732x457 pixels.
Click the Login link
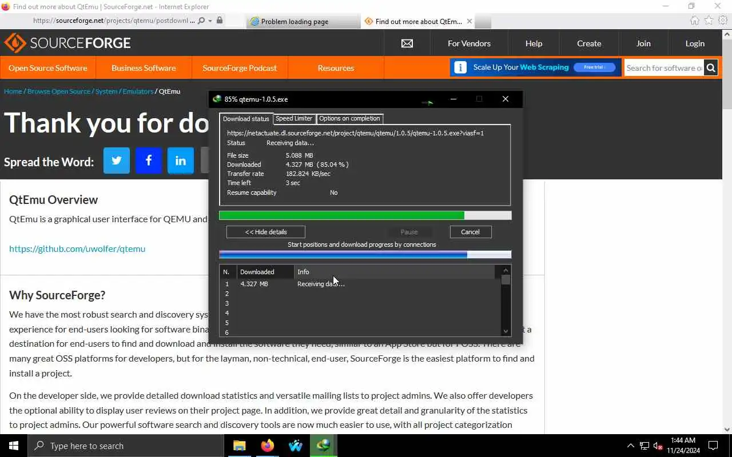(695, 43)
